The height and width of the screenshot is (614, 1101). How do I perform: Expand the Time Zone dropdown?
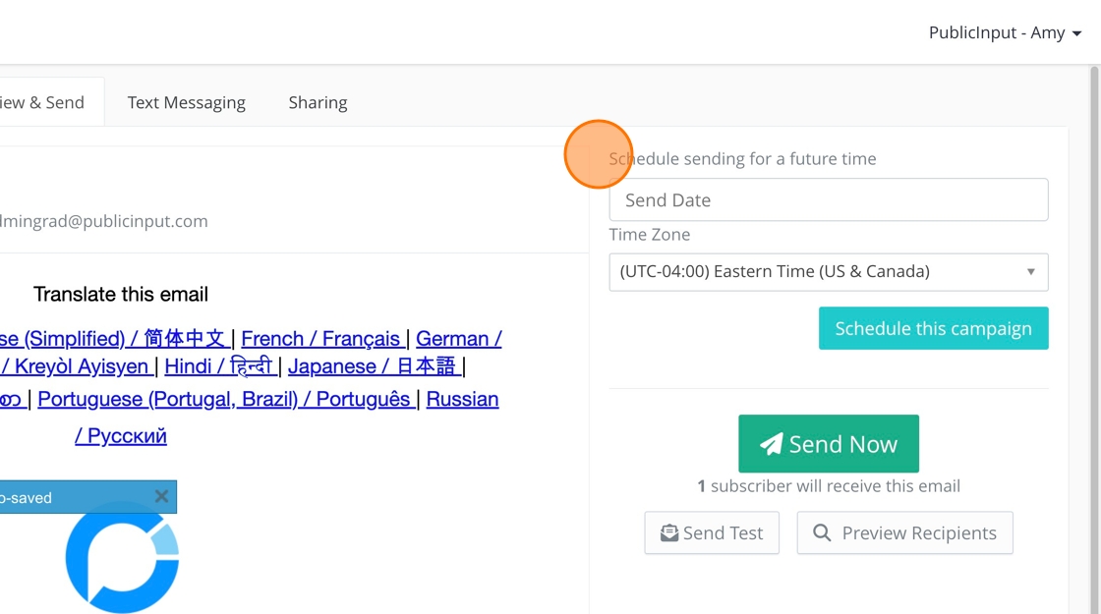tap(828, 272)
